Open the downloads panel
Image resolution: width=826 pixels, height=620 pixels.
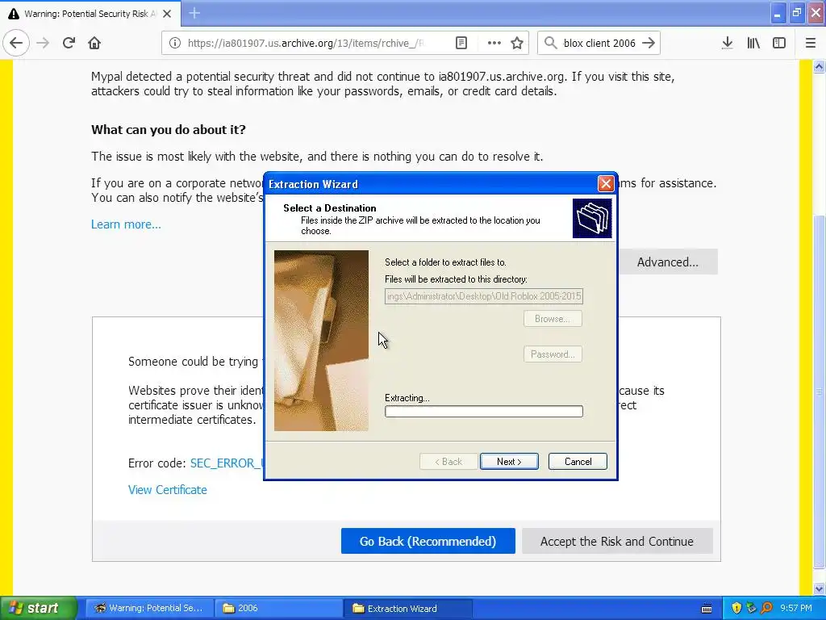coord(728,44)
